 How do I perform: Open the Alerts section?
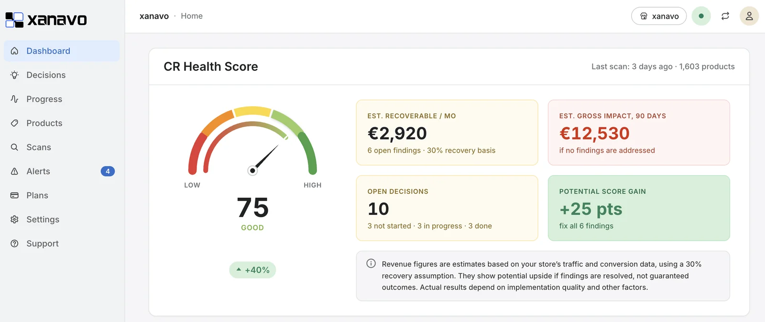[x=62, y=171]
